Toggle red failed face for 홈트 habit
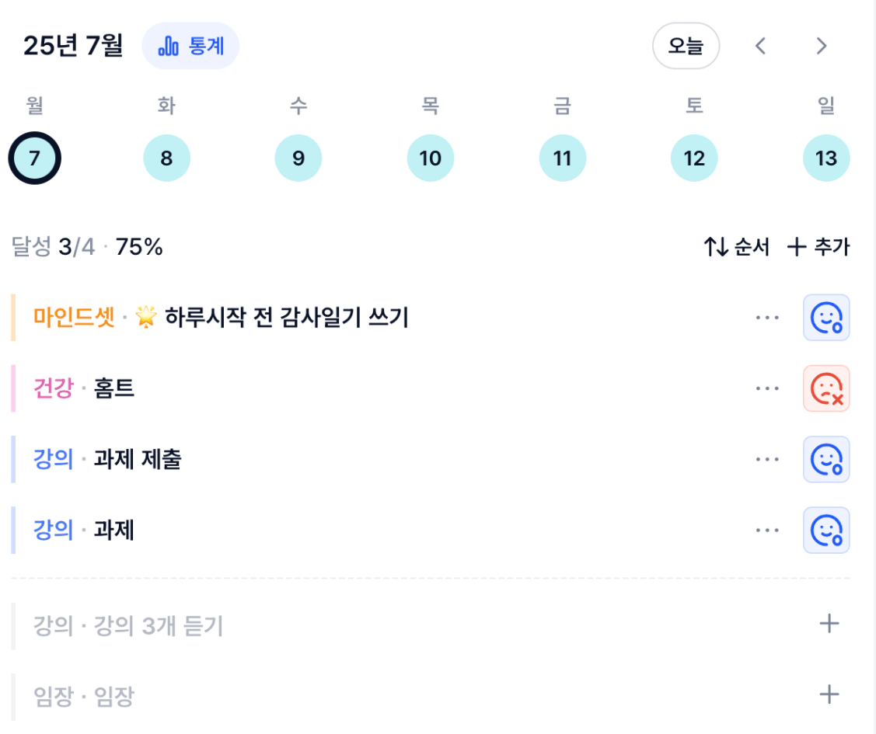 826,388
